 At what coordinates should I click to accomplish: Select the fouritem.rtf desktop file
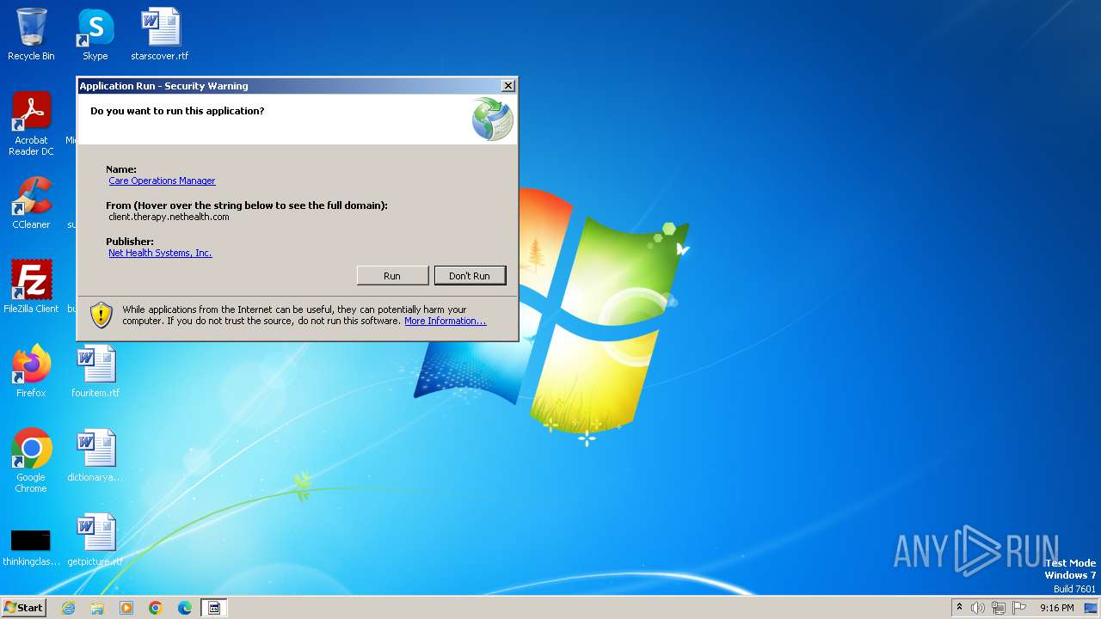(95, 371)
